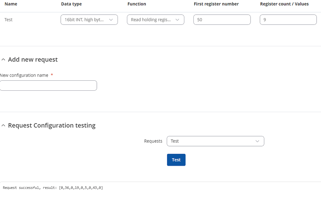Click the New configuration name label
Viewport: 321px width, 197px height.
tap(24, 75)
